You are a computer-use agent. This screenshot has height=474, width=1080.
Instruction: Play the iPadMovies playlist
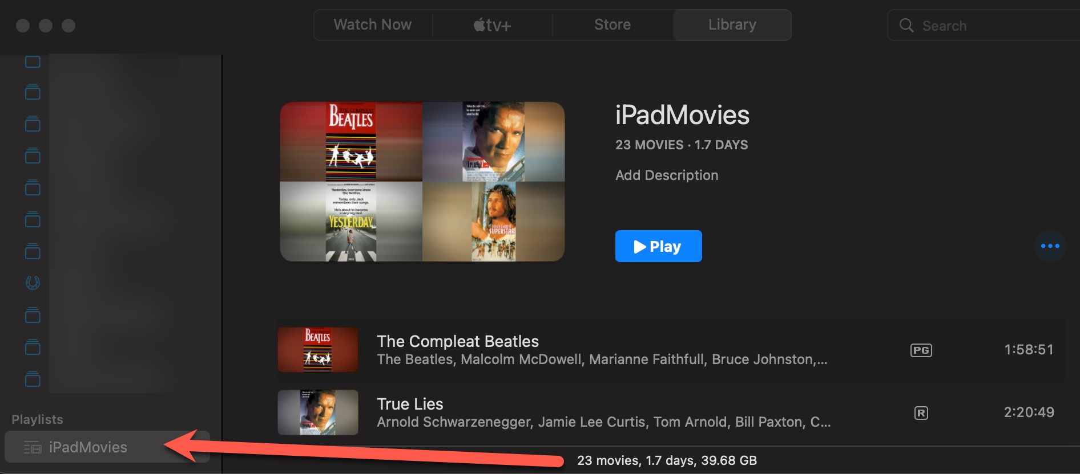click(658, 246)
